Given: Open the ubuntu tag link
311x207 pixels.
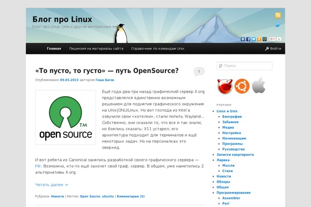Looking at the screenshot, I should [108, 196].
